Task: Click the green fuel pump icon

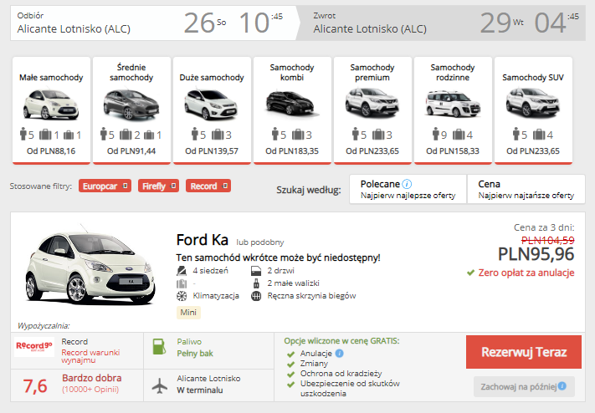Action: [159, 347]
